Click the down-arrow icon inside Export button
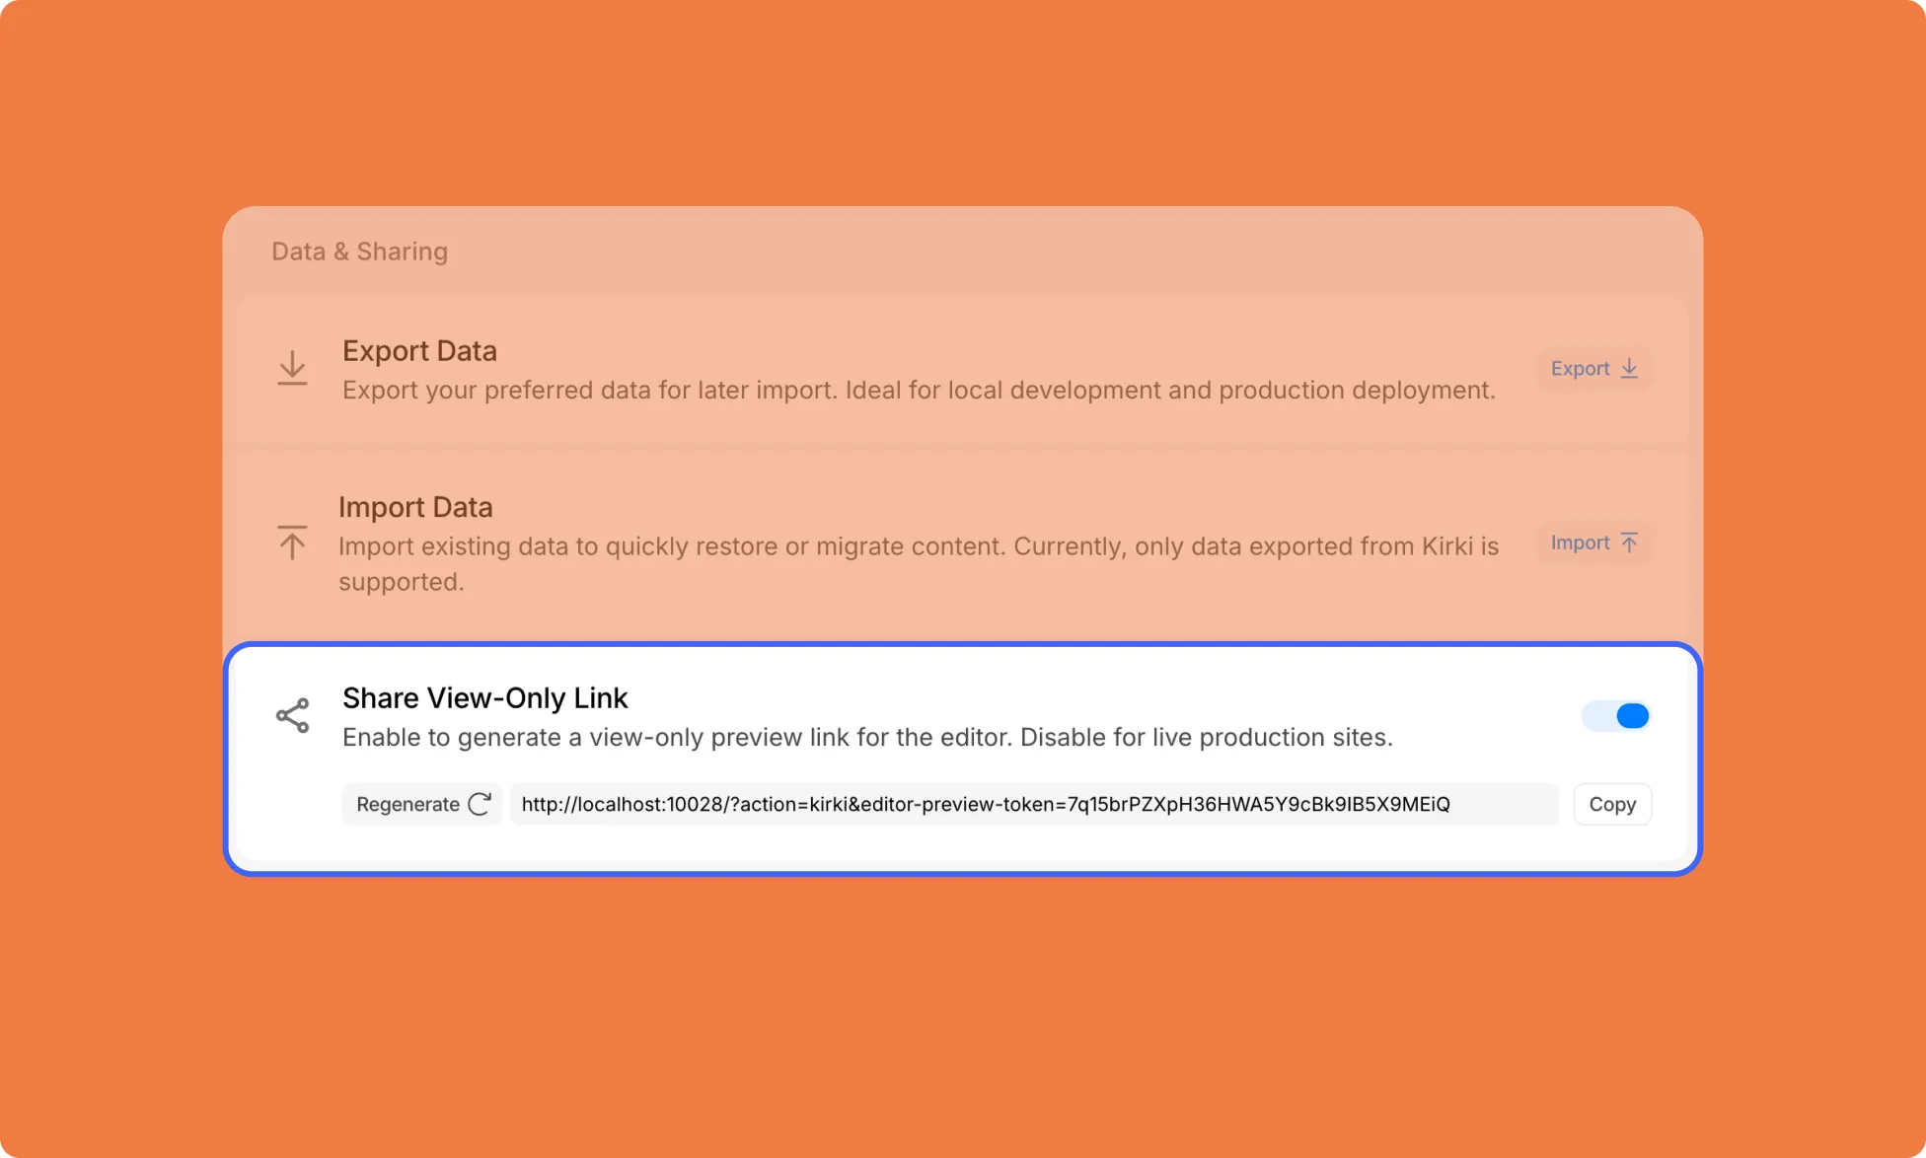This screenshot has width=1926, height=1158. point(1629,368)
